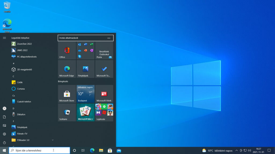This screenshot has width=275, height=154.
Task: Open the user account icon in Start
Action: [x=4, y=109]
